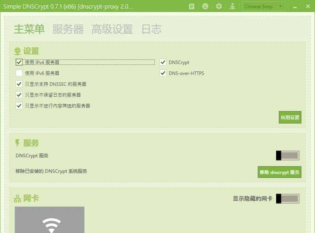This screenshot has height=233, width=315.
Task: Open the settings gear icon in title bar
Action: click(219, 6)
